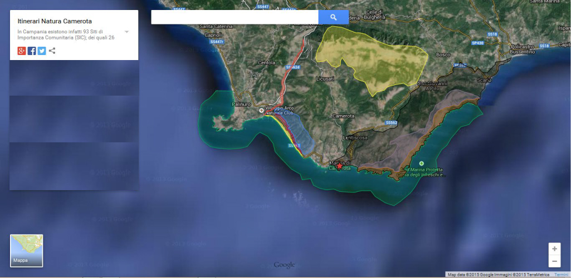Switch to Mappa view thumbnail
Viewport: 571px width, 278px height.
click(27, 251)
